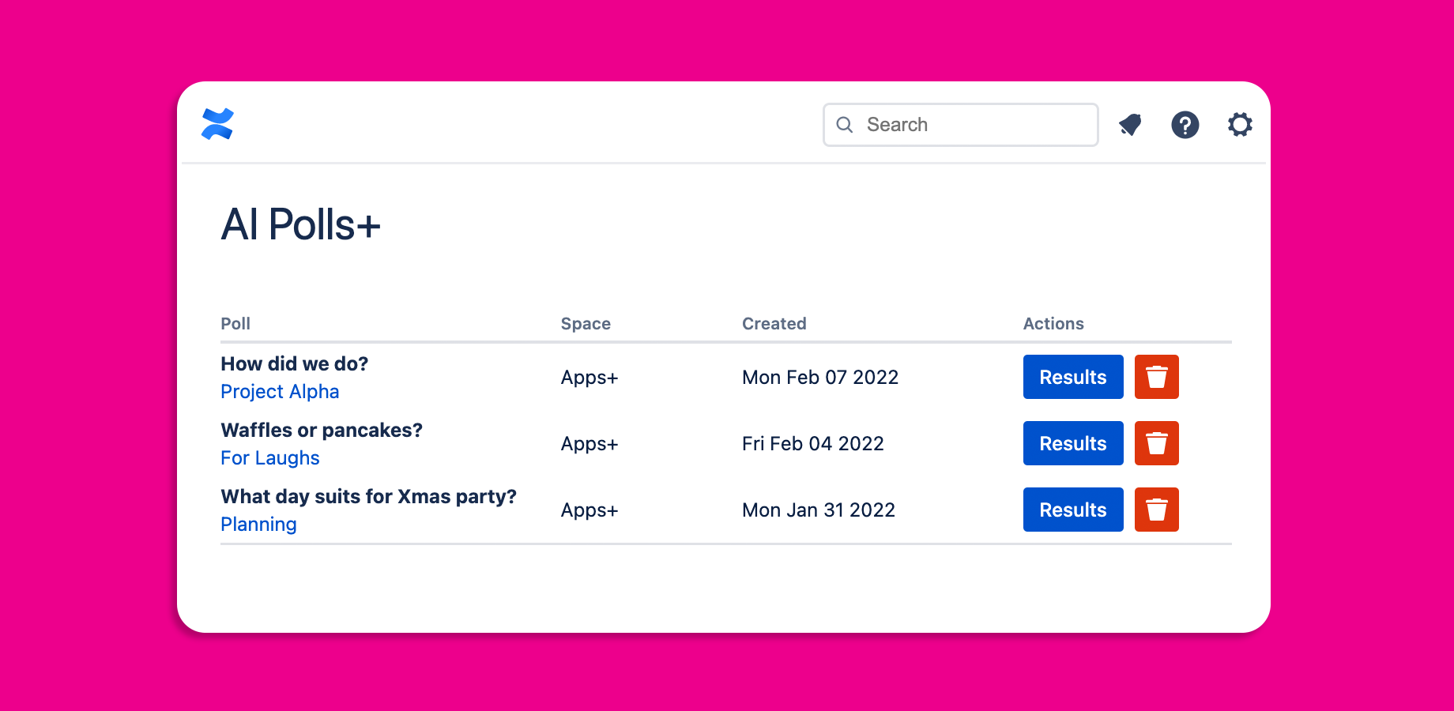
Task: Click the Created column header
Action: click(x=774, y=324)
